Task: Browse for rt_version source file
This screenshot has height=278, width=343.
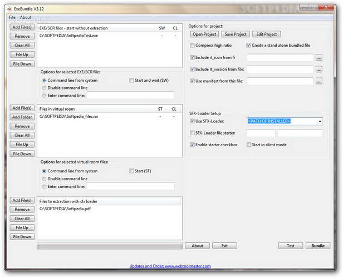Action: point(319,69)
